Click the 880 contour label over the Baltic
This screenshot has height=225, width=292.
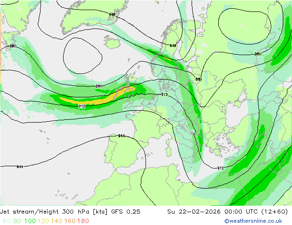pos(199,79)
